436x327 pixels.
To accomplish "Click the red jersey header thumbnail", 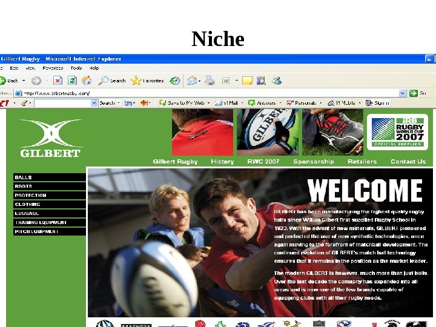I will (x=202, y=132).
